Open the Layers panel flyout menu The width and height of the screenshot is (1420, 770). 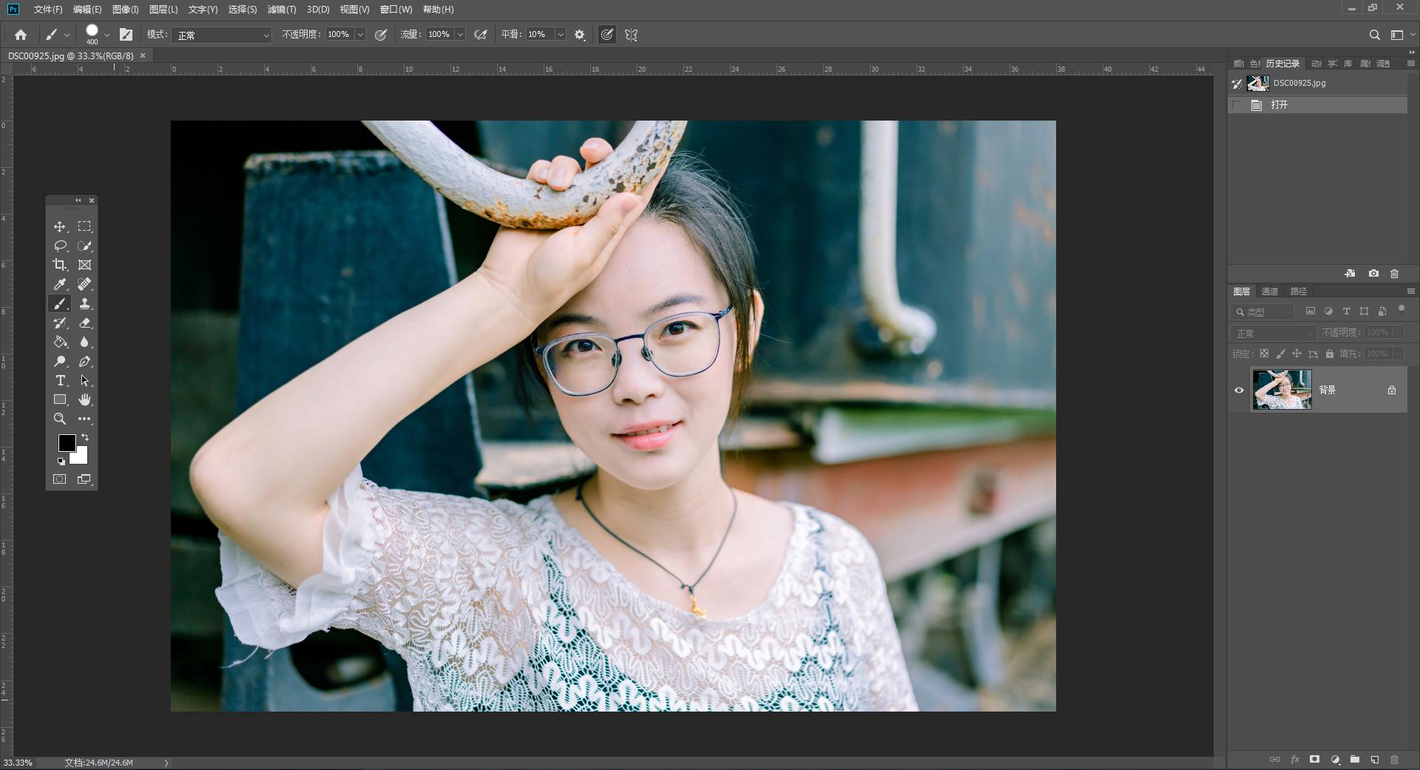[x=1410, y=291]
